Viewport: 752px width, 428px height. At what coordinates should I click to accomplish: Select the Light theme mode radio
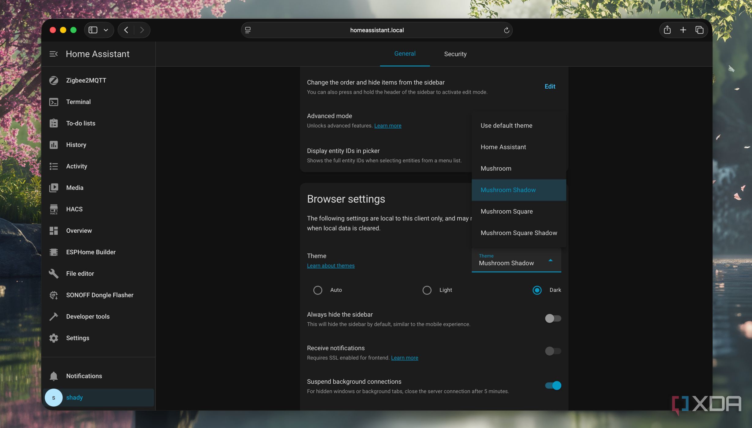click(x=427, y=290)
